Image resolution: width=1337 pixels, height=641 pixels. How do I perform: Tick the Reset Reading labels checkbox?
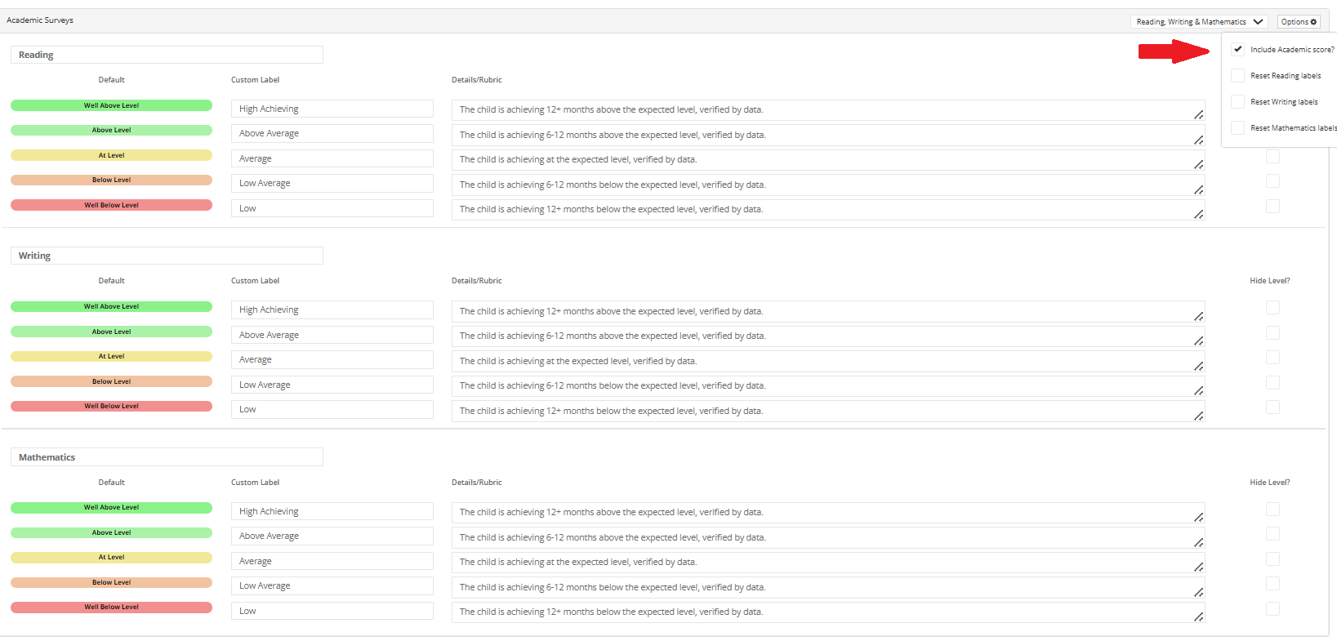pos(1238,76)
